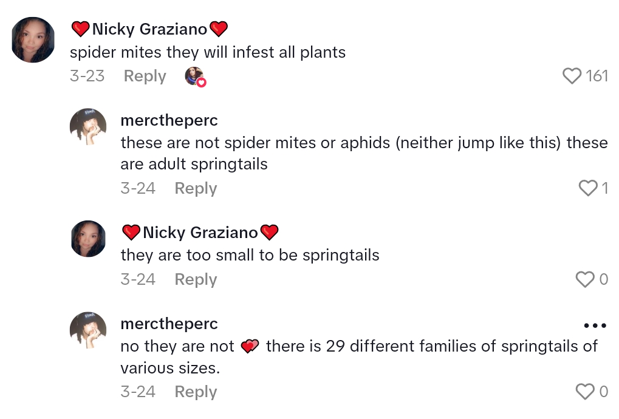Like the 'too small to be springtails' reply
The height and width of the screenshot is (419, 619).
585,279
